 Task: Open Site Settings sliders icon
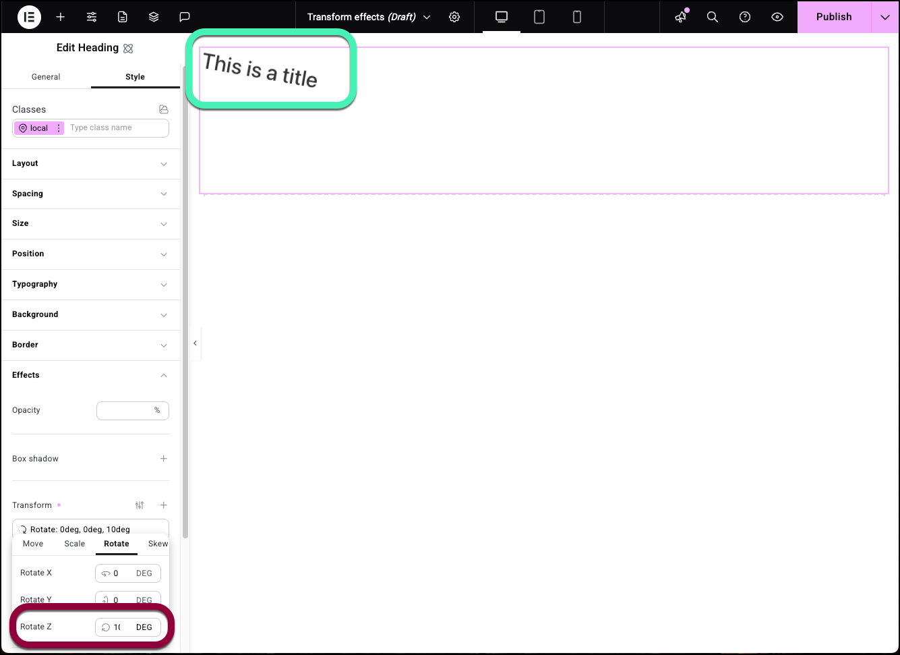point(92,17)
